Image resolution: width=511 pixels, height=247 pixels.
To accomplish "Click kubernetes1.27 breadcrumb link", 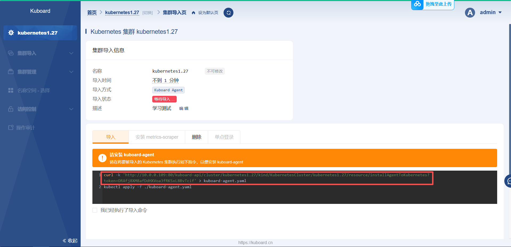I will 122,13.
